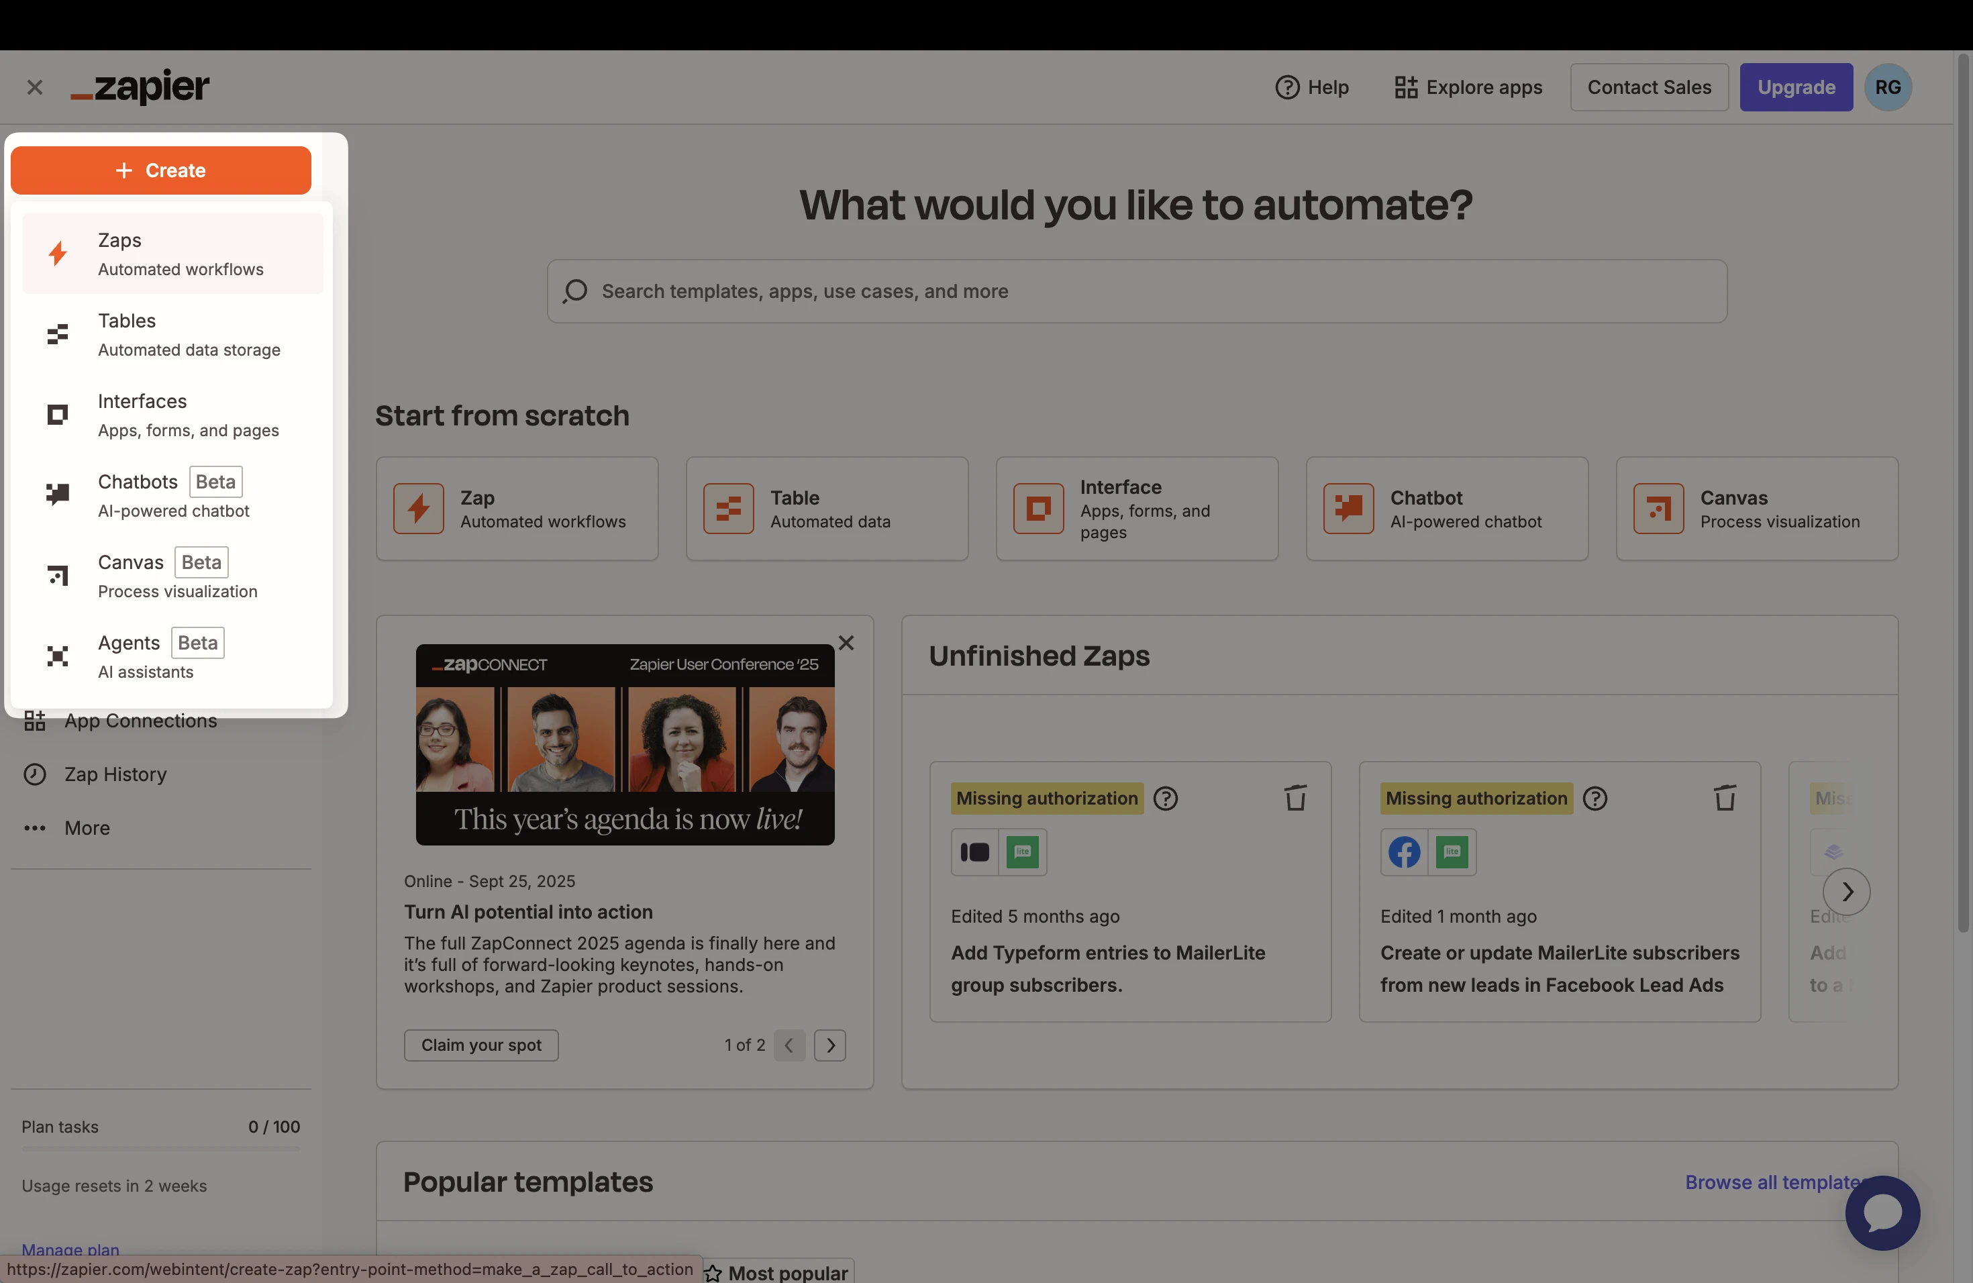Click MailerLite icon in Facebook Zap card
This screenshot has width=1973, height=1283.
(x=1452, y=852)
